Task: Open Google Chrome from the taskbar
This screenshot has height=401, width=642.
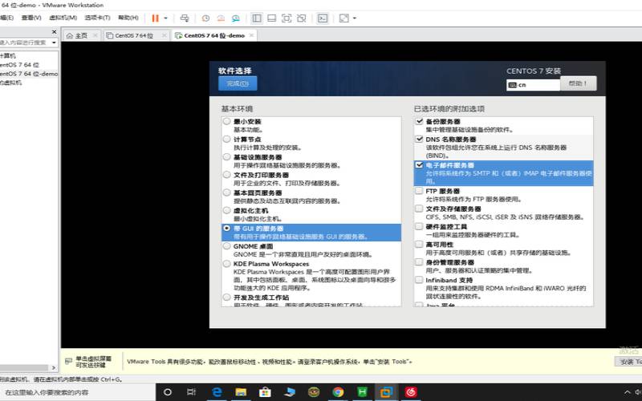Action: tap(338, 392)
